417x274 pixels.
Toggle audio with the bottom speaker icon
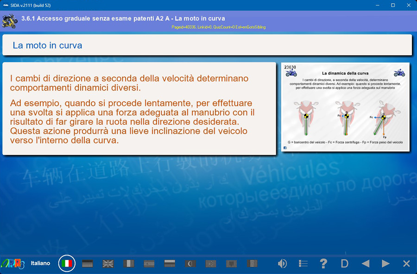(x=282, y=263)
